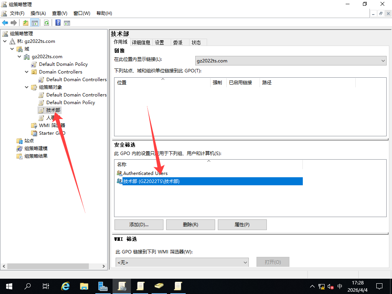Switch to the 委派 tab
This screenshot has width=392, height=294.
pyautogui.click(x=178, y=42)
